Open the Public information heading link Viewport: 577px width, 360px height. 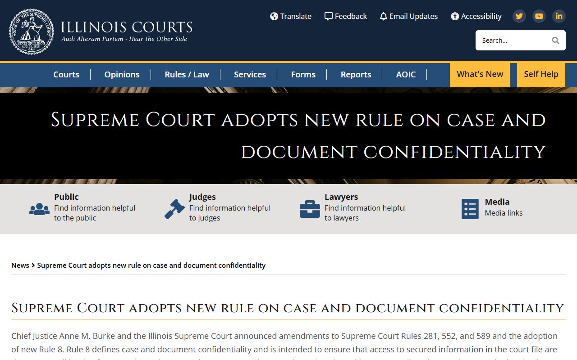[66, 197]
